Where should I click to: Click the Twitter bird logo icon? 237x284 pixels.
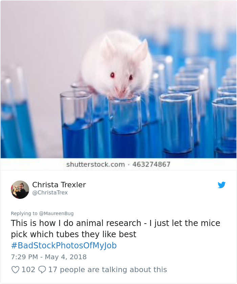(x=221, y=185)
